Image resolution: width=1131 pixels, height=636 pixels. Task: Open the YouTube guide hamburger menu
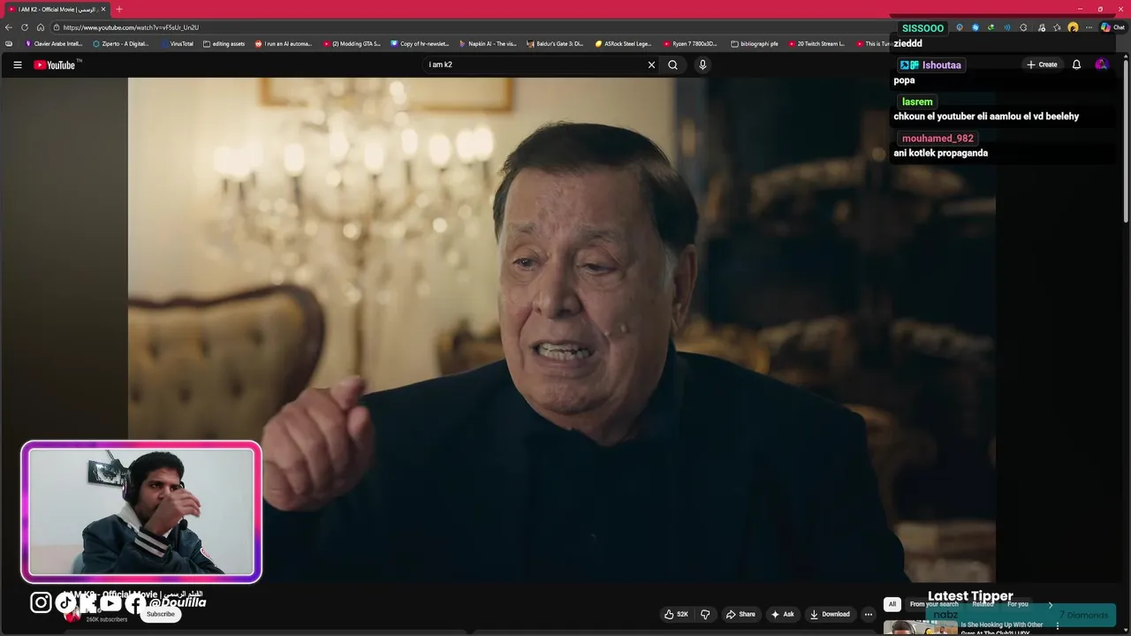pyautogui.click(x=17, y=64)
